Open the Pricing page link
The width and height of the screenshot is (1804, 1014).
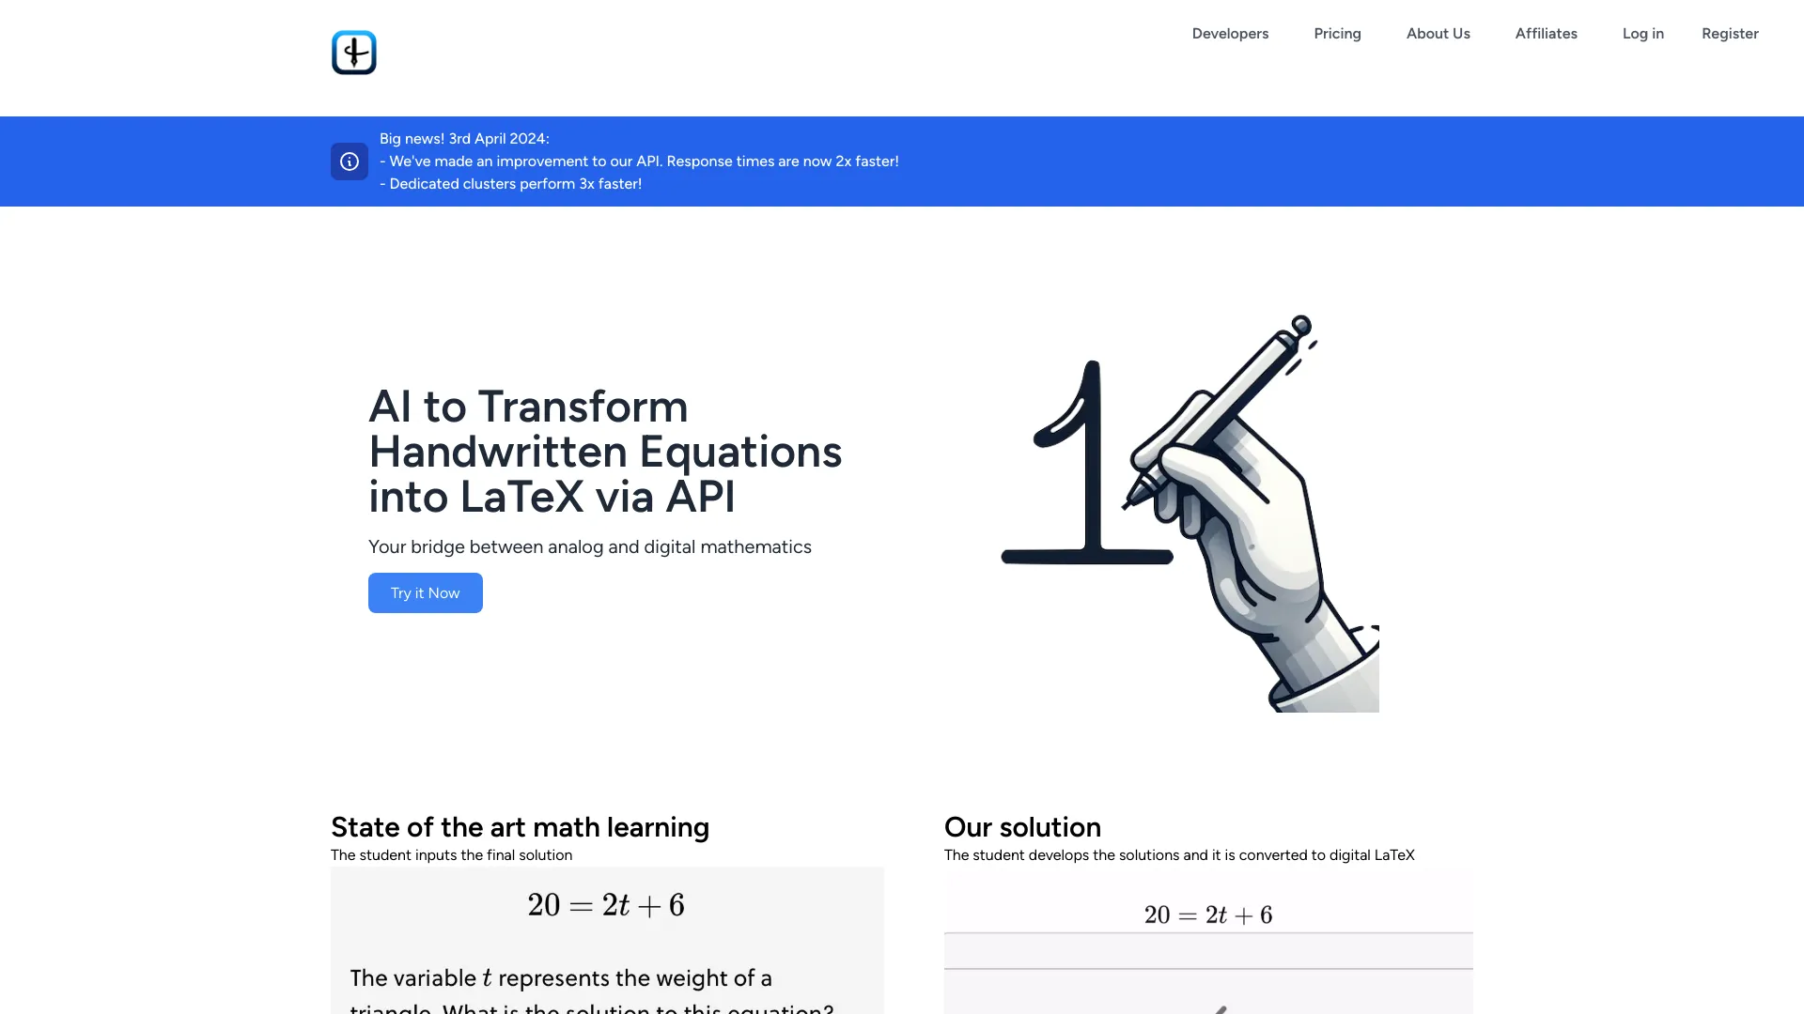tap(1337, 34)
